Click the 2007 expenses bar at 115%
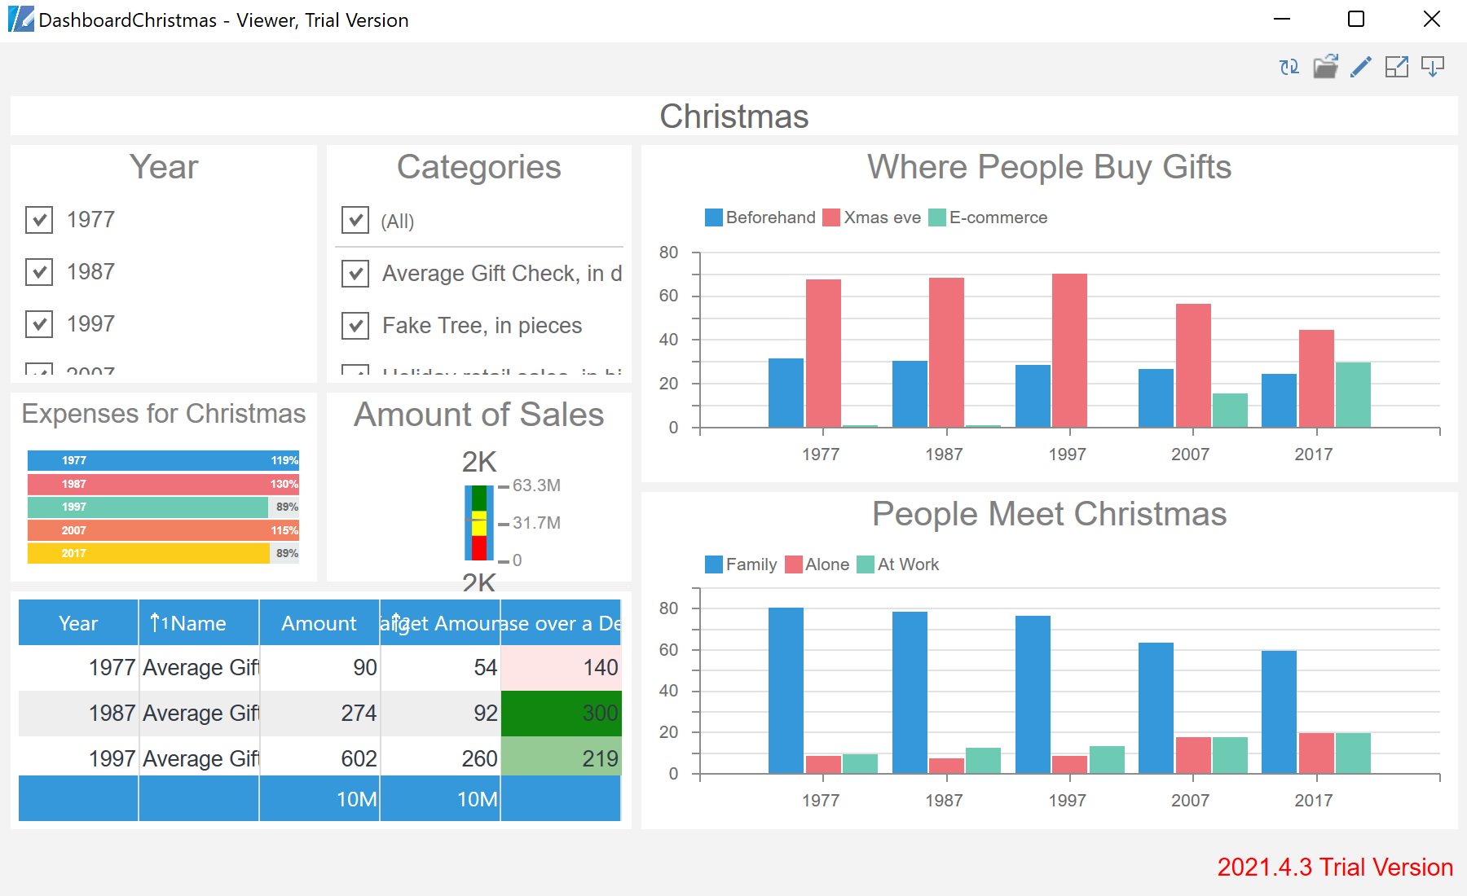 (x=163, y=530)
